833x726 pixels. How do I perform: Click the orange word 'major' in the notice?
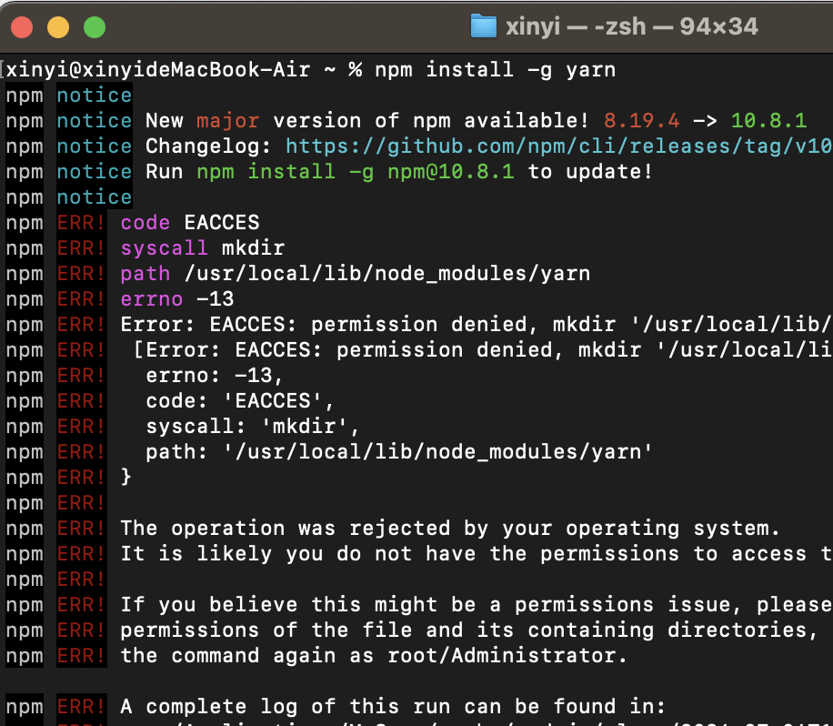coord(228,121)
